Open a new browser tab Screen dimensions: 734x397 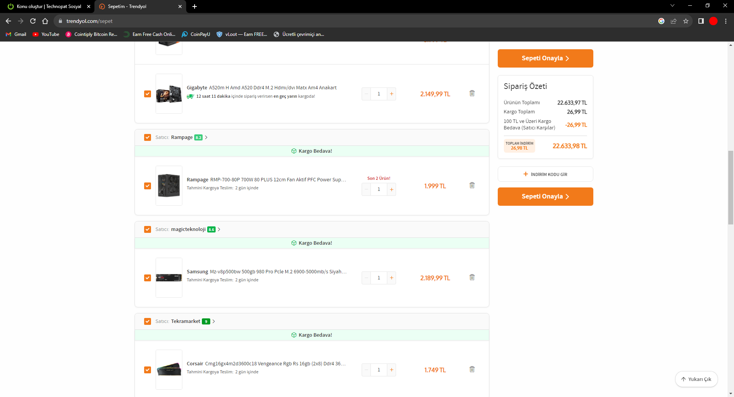tap(195, 6)
